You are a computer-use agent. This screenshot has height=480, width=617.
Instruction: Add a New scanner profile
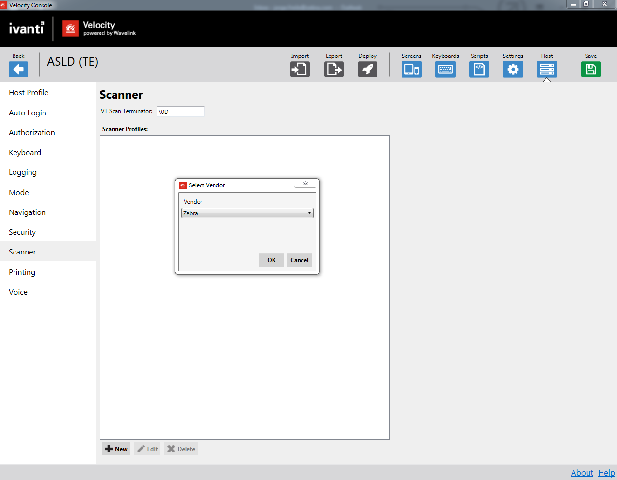point(116,449)
